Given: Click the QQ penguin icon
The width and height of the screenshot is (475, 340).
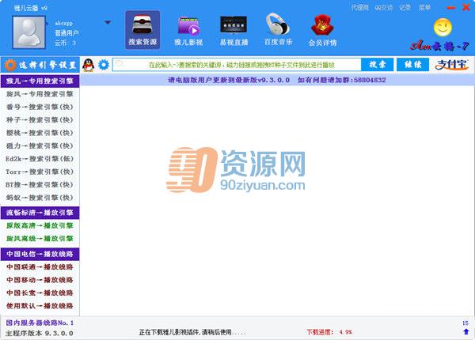Looking at the screenshot, I should coord(89,65).
